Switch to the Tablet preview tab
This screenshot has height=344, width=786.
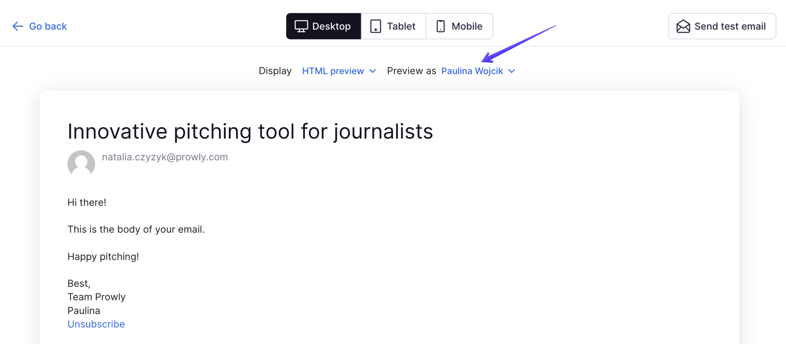coord(393,26)
